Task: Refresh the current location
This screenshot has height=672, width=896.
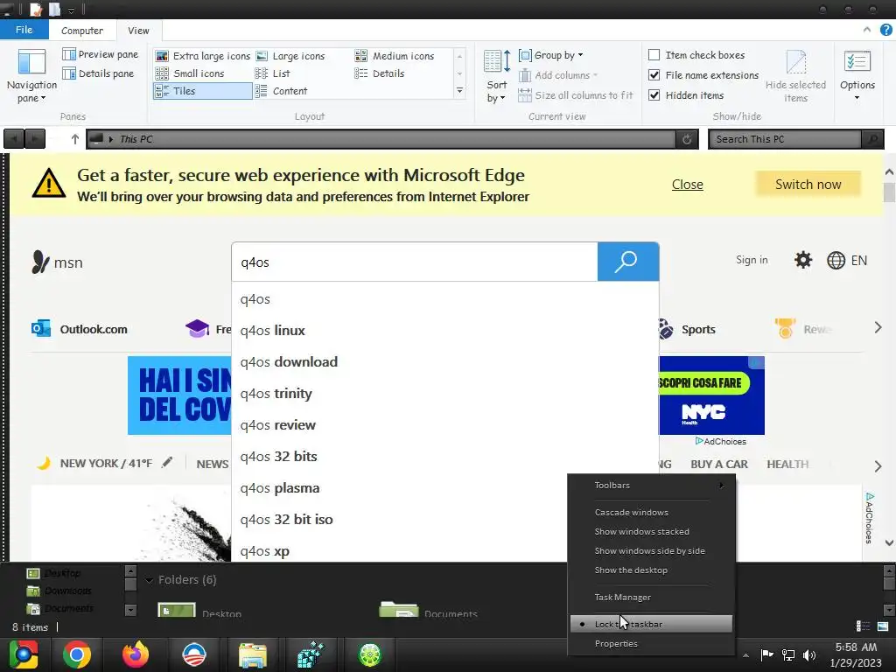Action: [x=687, y=139]
